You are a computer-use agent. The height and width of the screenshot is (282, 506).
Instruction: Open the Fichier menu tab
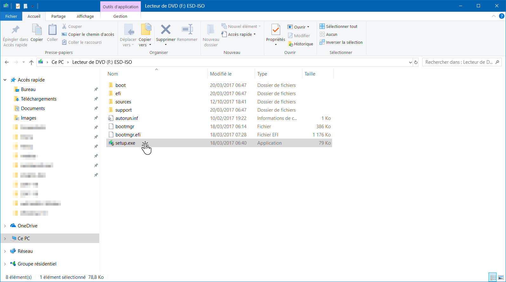11,16
